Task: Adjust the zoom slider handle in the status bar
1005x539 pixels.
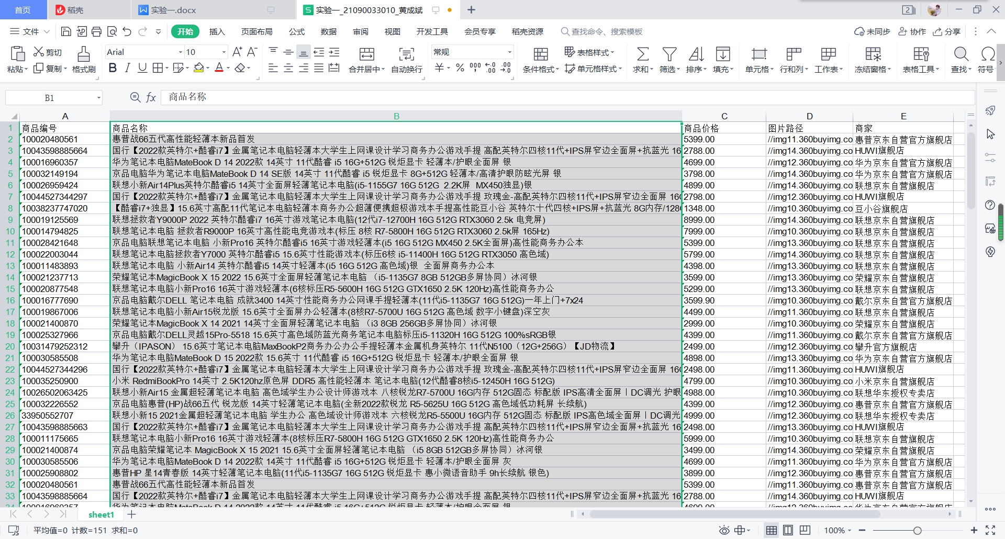Action: pos(917,530)
